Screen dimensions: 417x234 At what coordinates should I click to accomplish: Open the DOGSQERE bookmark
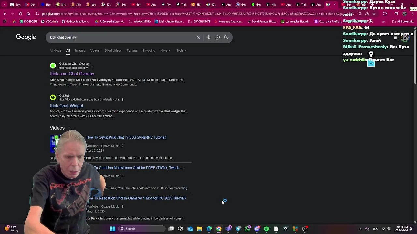[28, 22]
